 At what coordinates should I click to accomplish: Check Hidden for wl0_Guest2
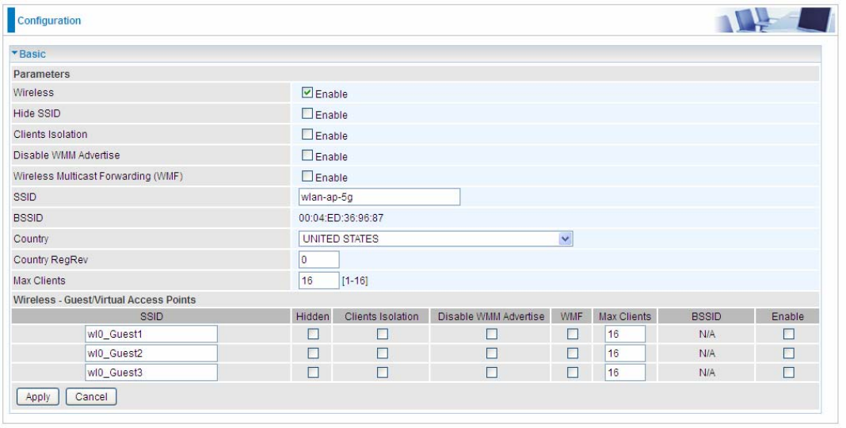(x=313, y=353)
